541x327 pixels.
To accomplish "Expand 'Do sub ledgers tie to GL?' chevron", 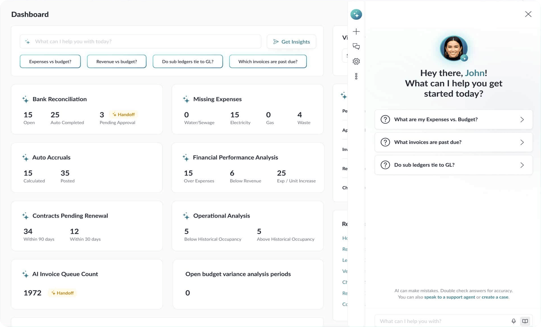I will [x=522, y=165].
